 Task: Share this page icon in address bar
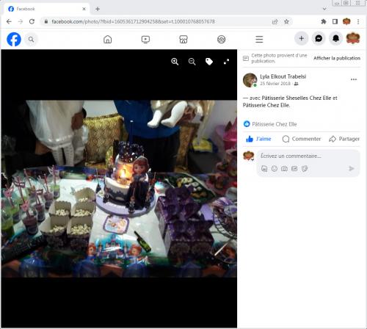pos(275,21)
